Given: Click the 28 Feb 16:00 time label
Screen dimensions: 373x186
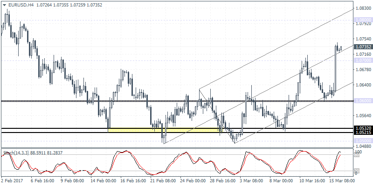Looking at the screenshot, I should [223, 180].
